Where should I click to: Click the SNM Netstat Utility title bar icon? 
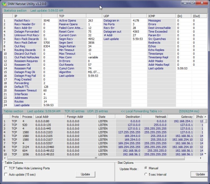[4, 4]
